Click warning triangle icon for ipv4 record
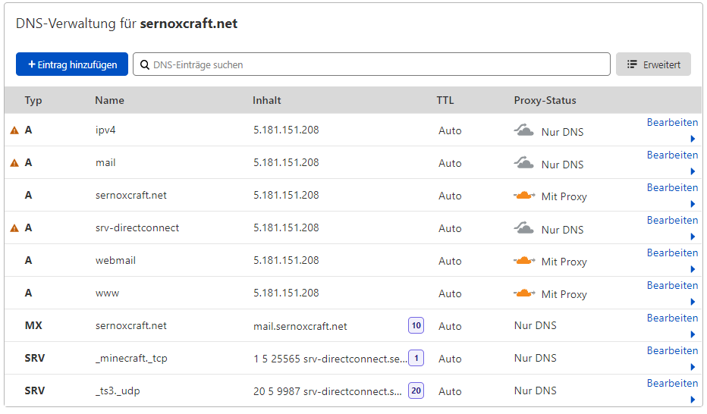707x414 pixels. [x=14, y=130]
